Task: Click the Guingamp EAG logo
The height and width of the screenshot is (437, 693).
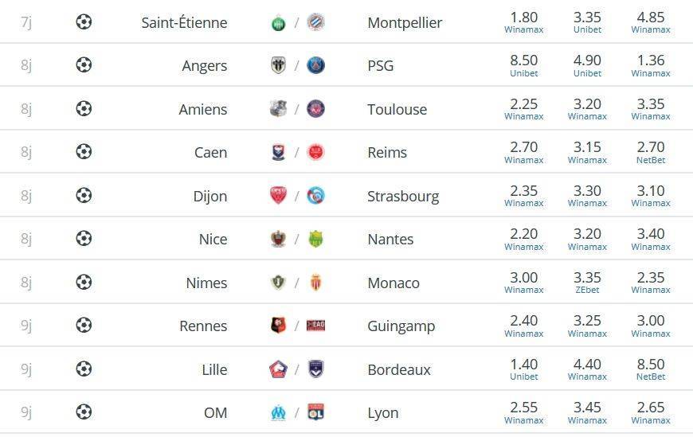Action: click(315, 326)
